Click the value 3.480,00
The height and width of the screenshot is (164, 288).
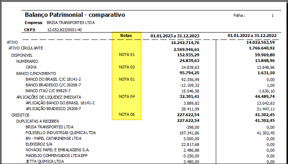pos(191,162)
